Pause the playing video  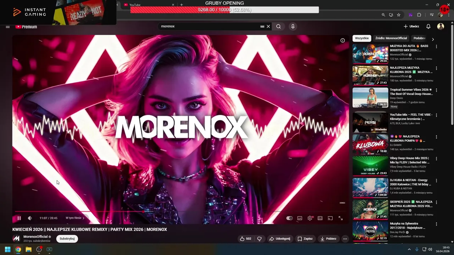point(19,218)
